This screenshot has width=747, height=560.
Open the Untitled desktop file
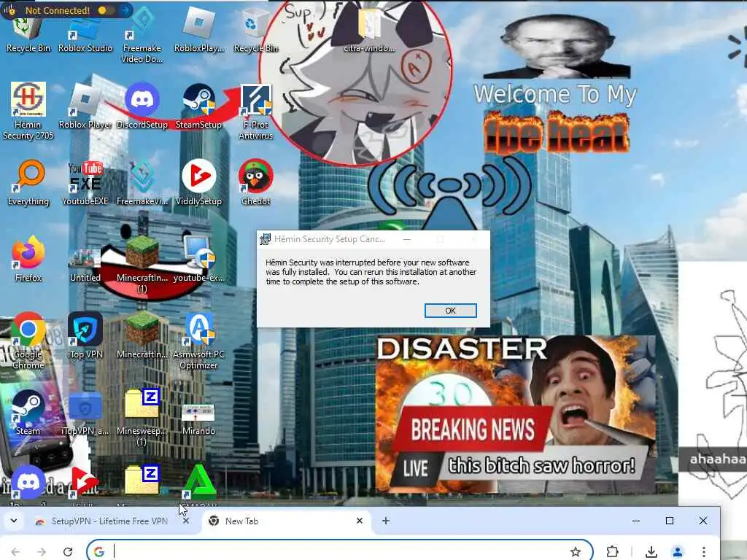pyautogui.click(x=85, y=265)
